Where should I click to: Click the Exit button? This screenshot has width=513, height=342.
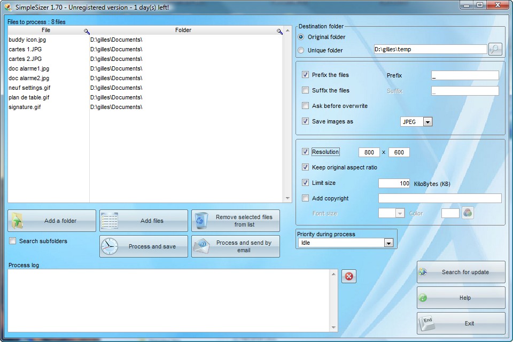[461, 323]
